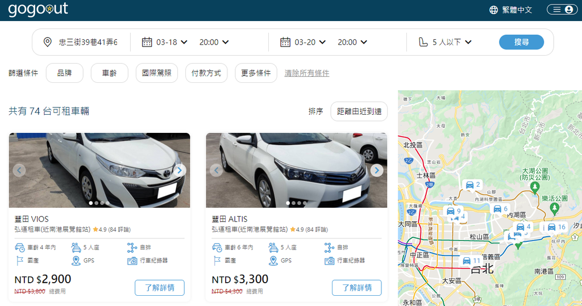Click the VIOS rating 4.9 (84 評論)
This screenshot has height=306, width=582.
[111, 229]
